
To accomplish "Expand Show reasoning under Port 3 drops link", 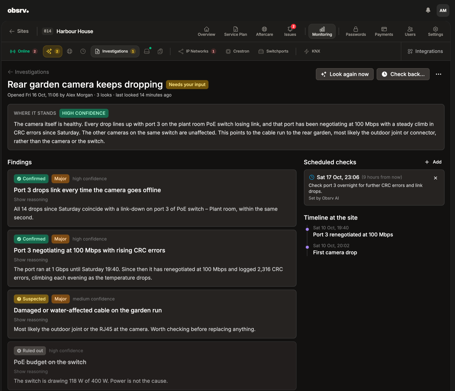I will tap(31, 200).
